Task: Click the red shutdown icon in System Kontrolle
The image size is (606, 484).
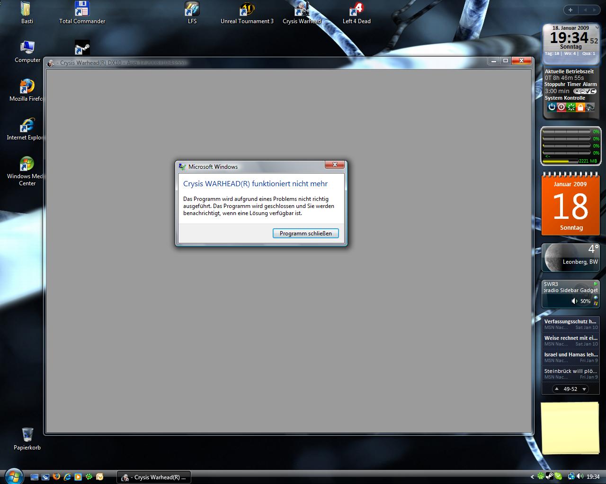Action: pyautogui.click(x=561, y=107)
